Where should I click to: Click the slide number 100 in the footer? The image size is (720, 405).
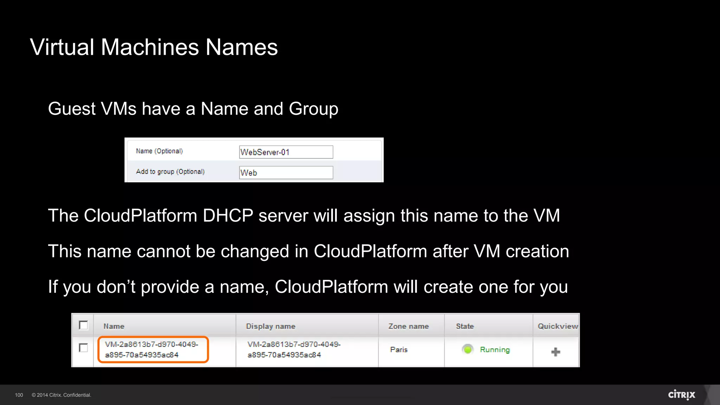[x=19, y=395]
